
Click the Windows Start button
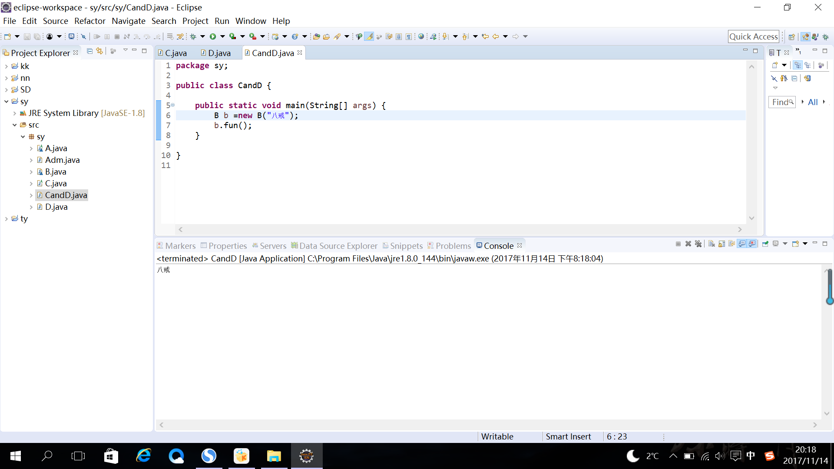15,456
